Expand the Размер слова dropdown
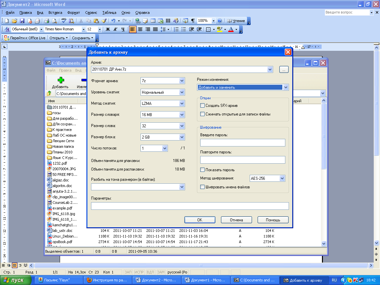The width and height of the screenshot is (380, 285). [182, 126]
